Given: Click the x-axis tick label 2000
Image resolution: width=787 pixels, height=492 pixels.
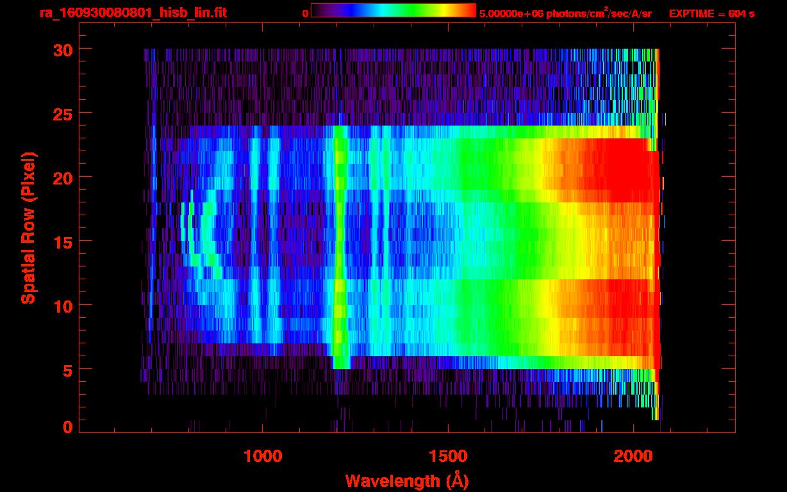Looking at the screenshot, I should click(x=632, y=456).
